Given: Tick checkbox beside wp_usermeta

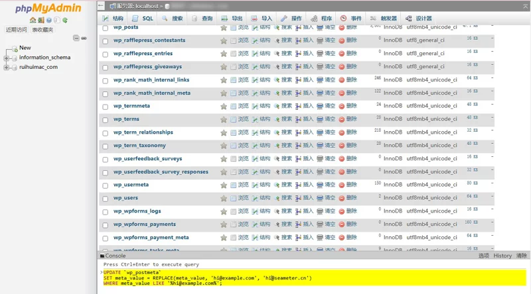Looking at the screenshot, I should coord(106,186).
